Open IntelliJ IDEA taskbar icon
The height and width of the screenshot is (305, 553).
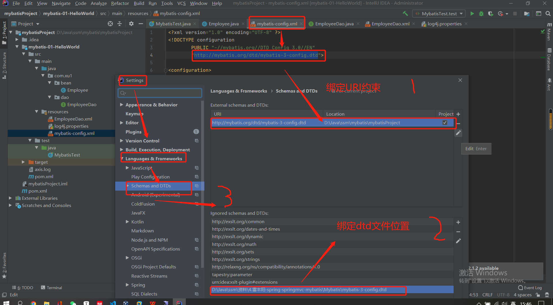pos(179,303)
